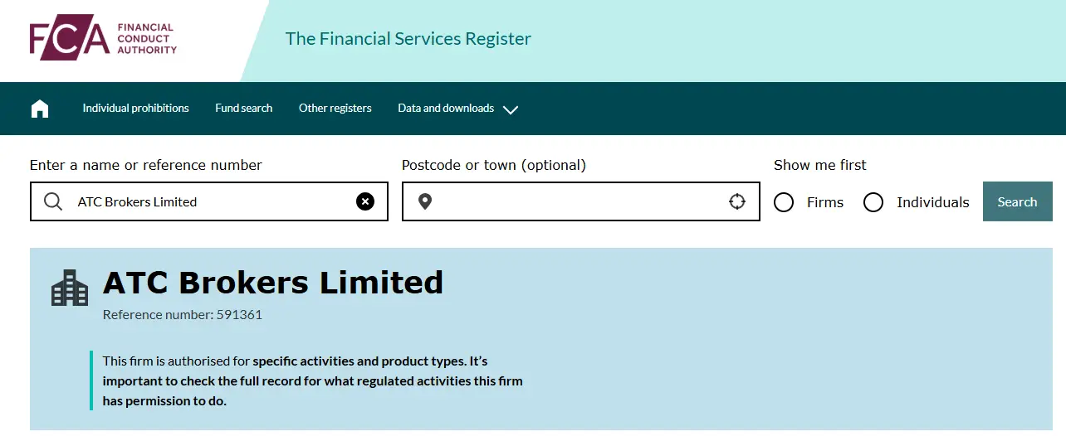
Task: Click the map pin location icon
Action: (x=425, y=201)
